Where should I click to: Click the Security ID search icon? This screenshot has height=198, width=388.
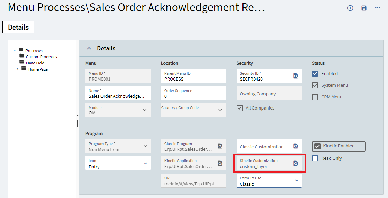click(x=295, y=76)
